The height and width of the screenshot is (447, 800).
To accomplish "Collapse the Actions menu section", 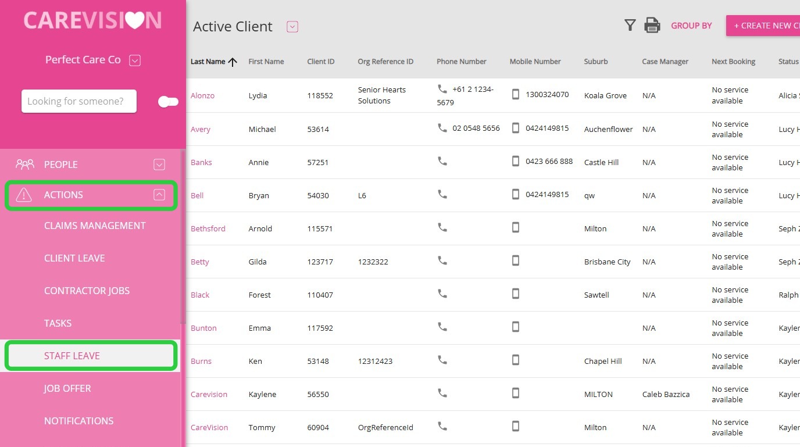I will [x=159, y=195].
